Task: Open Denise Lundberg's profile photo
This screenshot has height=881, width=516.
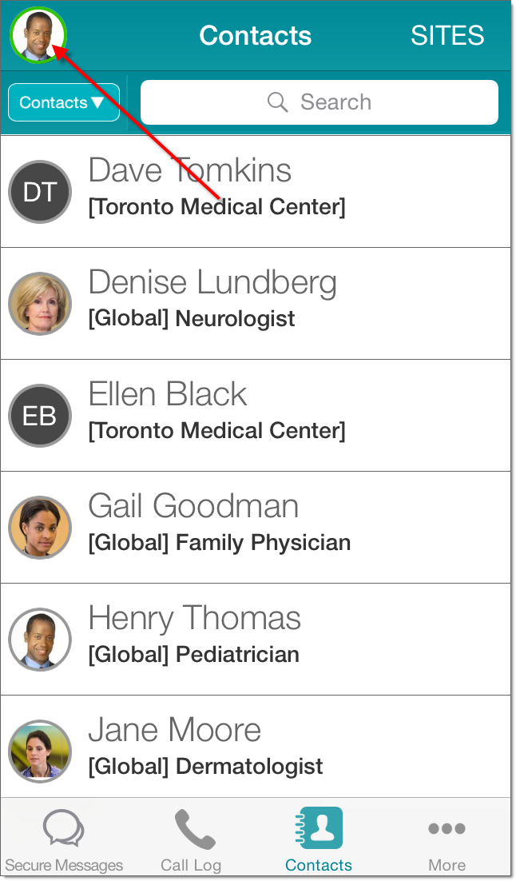Action: click(40, 304)
